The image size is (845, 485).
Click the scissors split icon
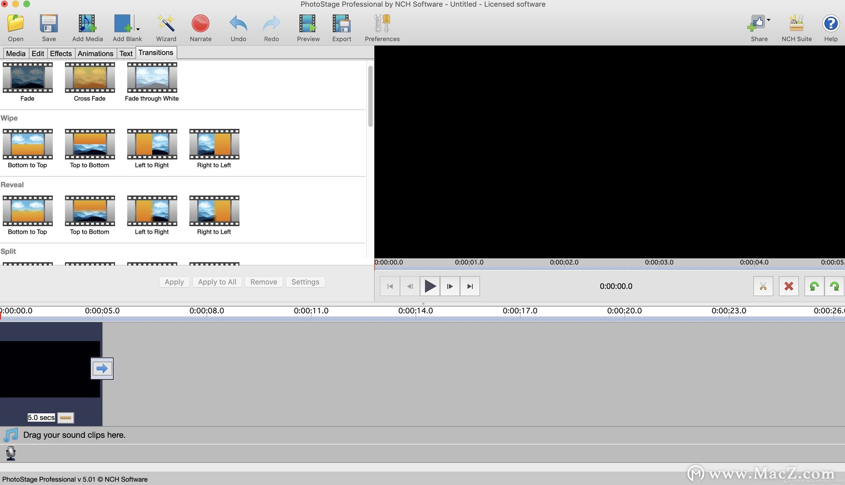point(763,287)
